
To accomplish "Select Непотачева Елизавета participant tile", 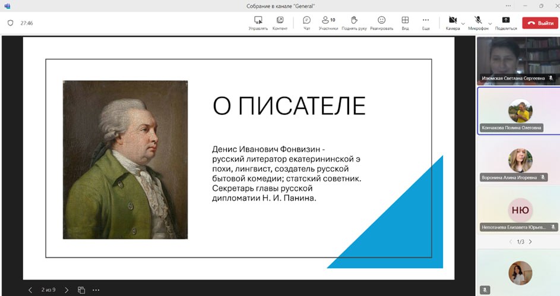I will (x=518, y=210).
